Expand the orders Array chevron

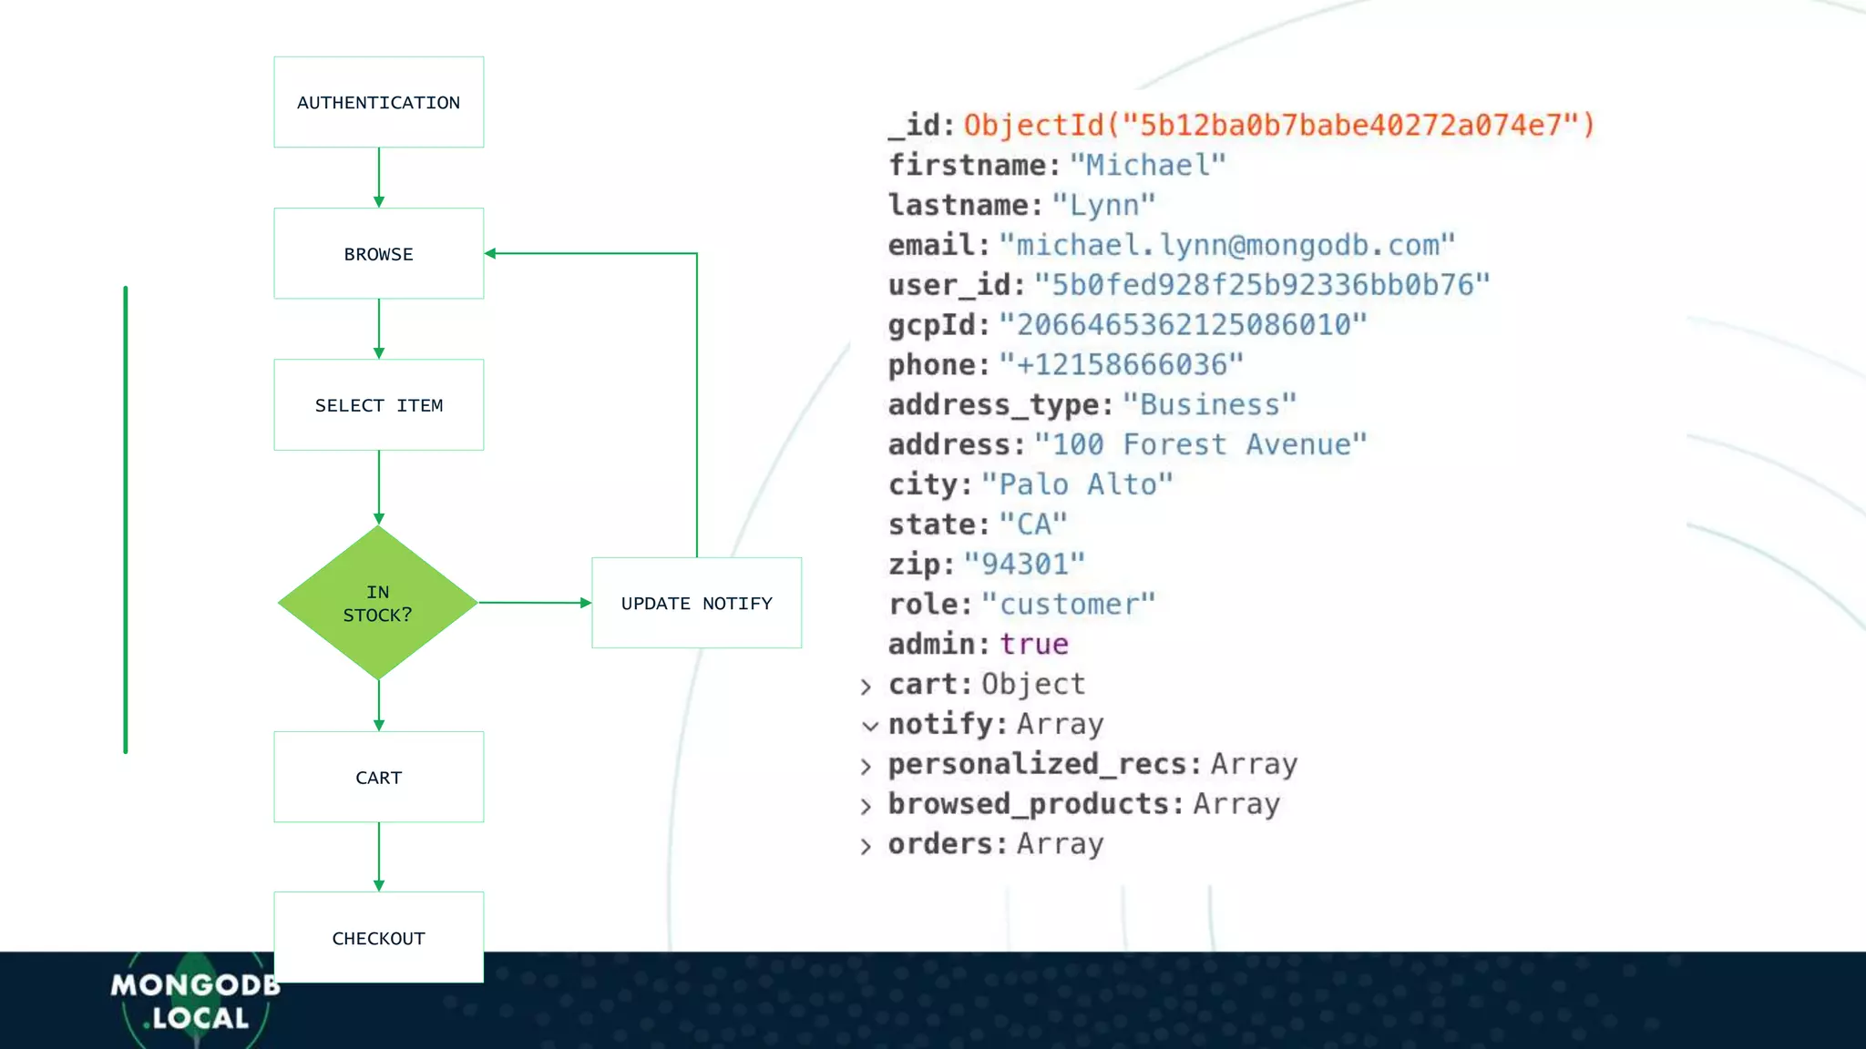(x=866, y=847)
